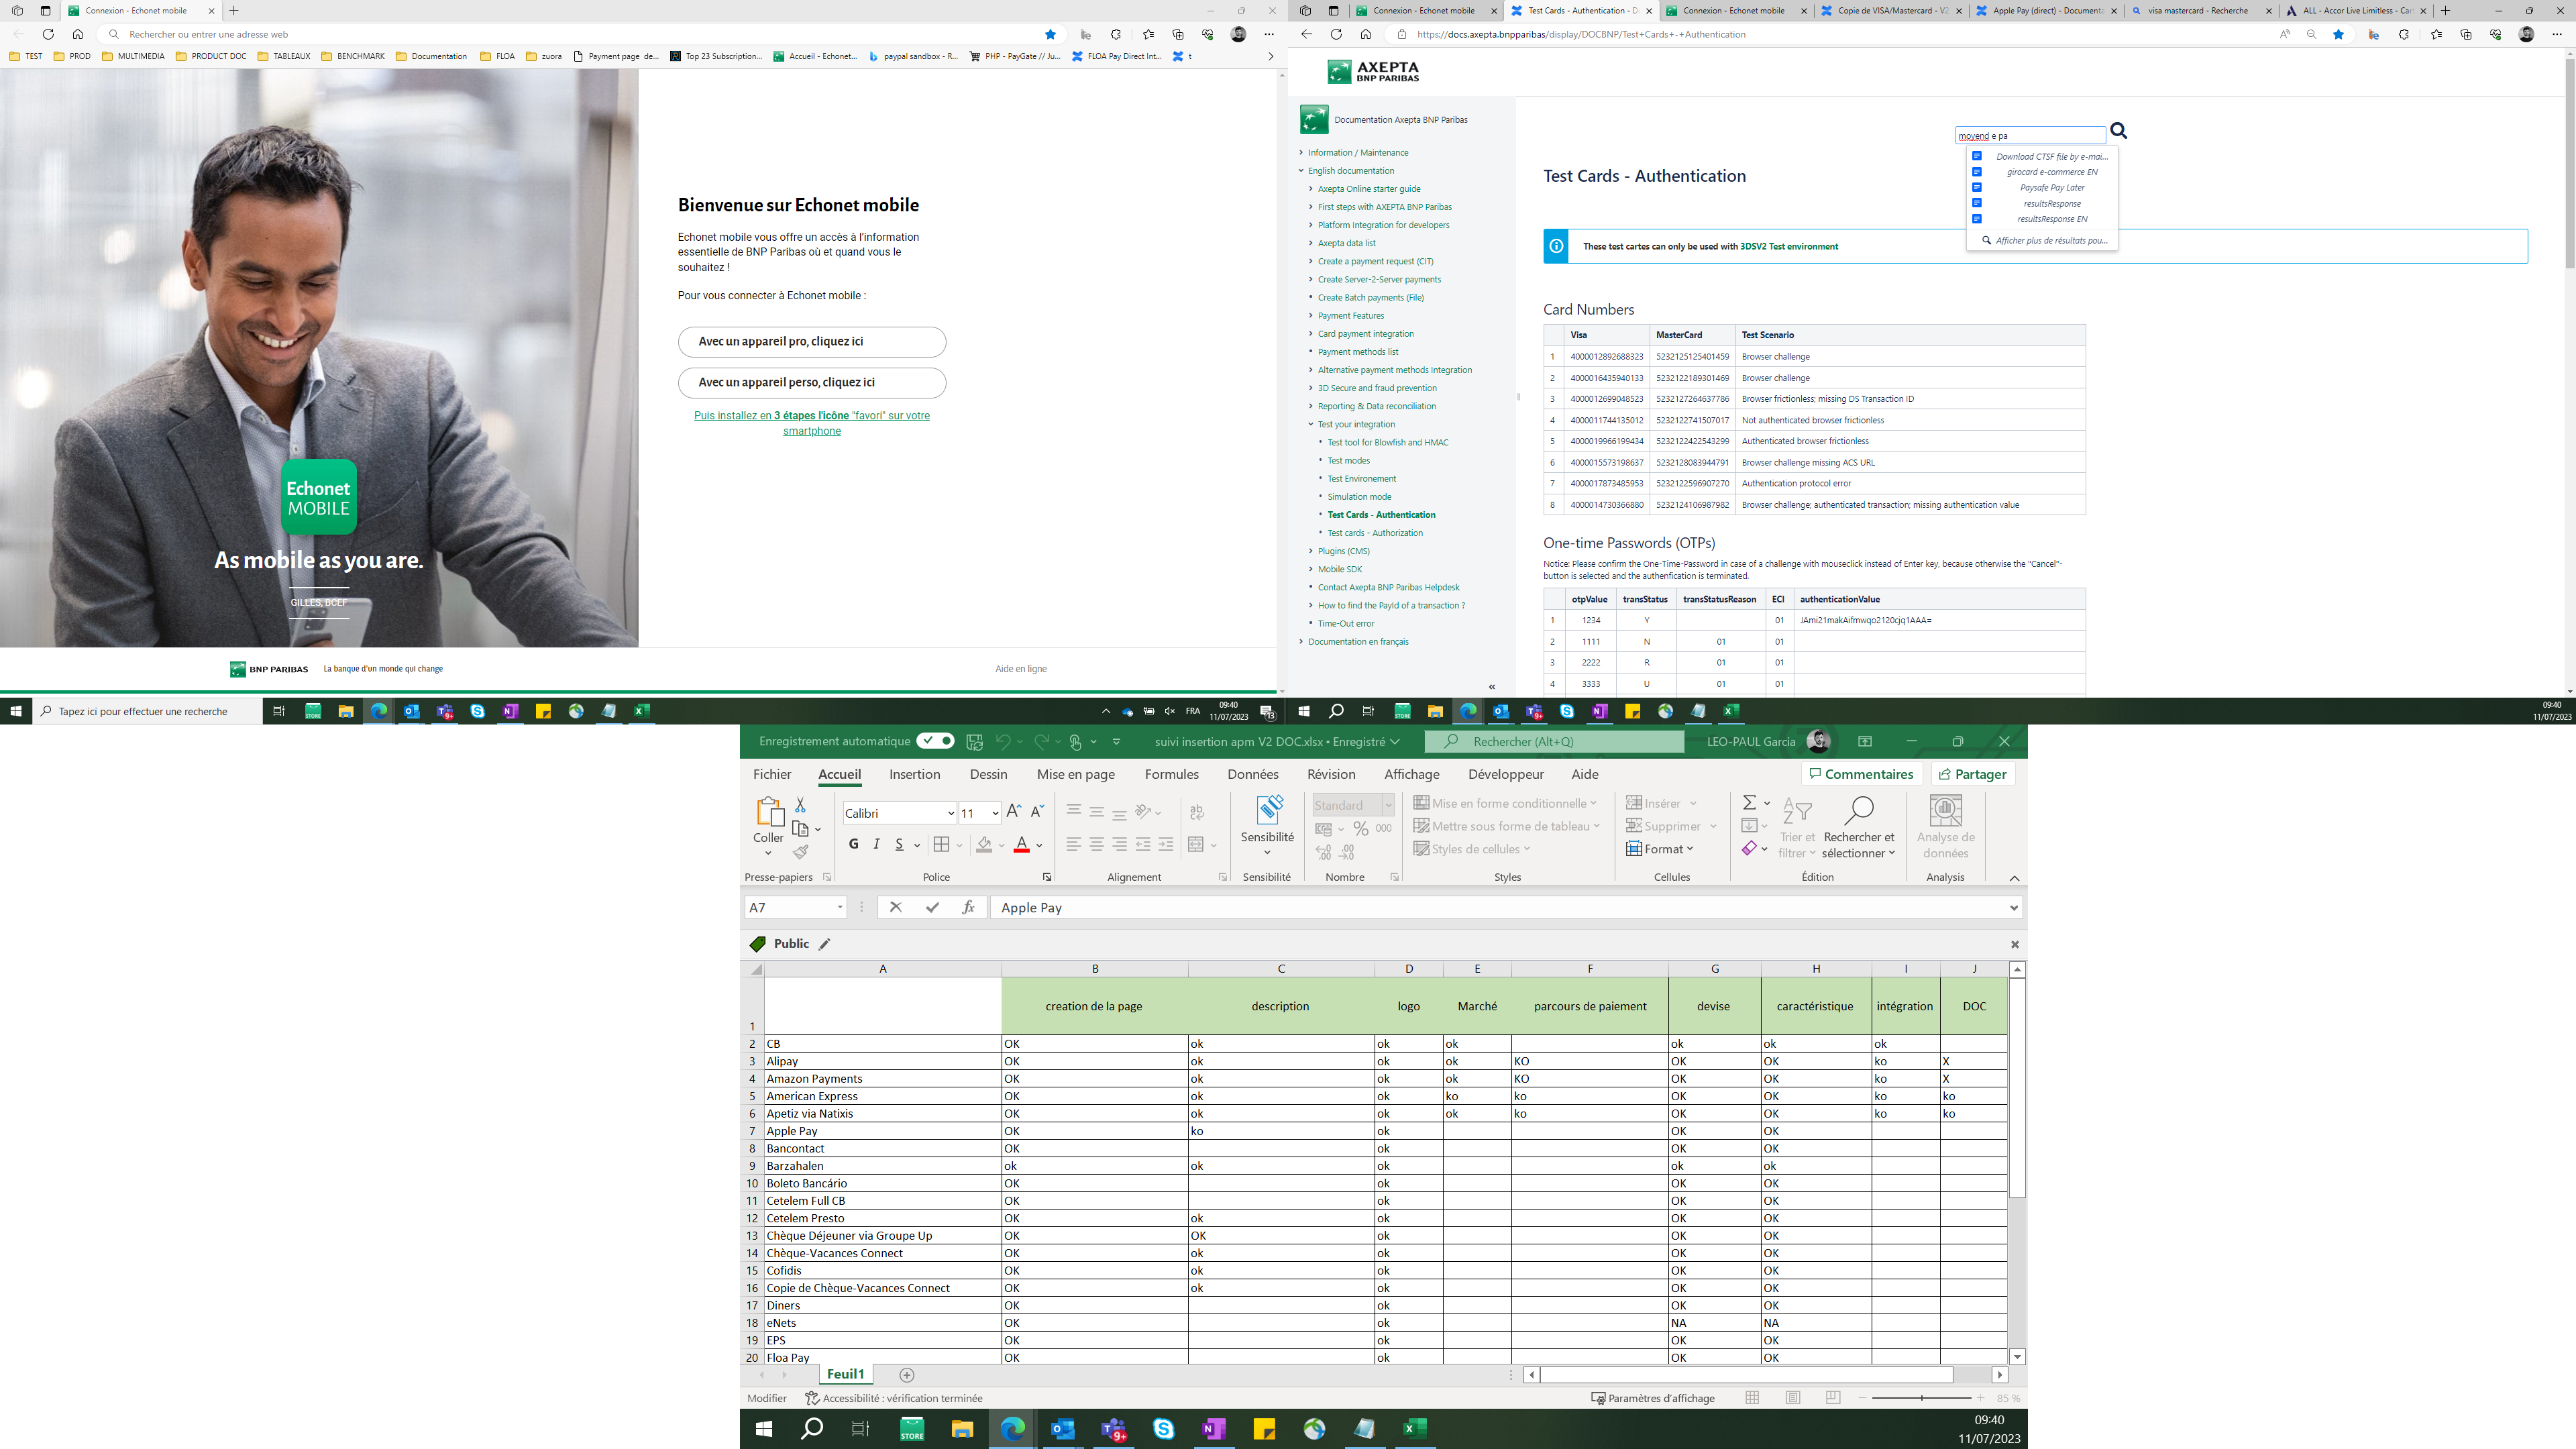Open the Formules ribbon tab
Image resolution: width=2576 pixels, height=1449 pixels.
[x=1171, y=774]
